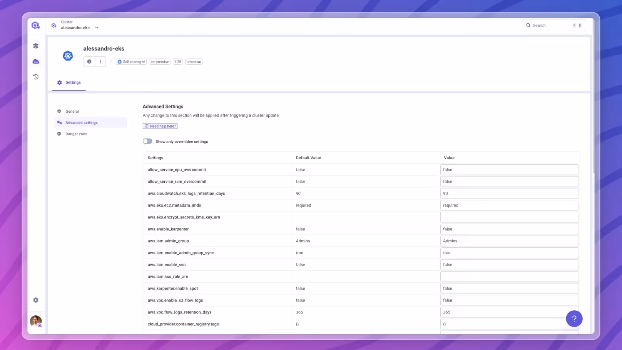Open the settings gear at sidebar bottom
Viewport: 622px width, 350px height.
point(35,300)
